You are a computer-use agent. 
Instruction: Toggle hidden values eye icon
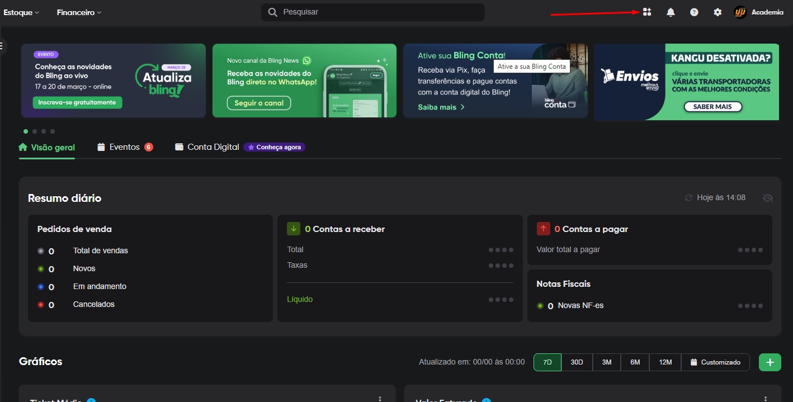[767, 198]
